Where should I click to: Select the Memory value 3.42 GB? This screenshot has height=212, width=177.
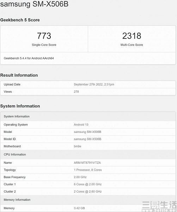[79, 208]
